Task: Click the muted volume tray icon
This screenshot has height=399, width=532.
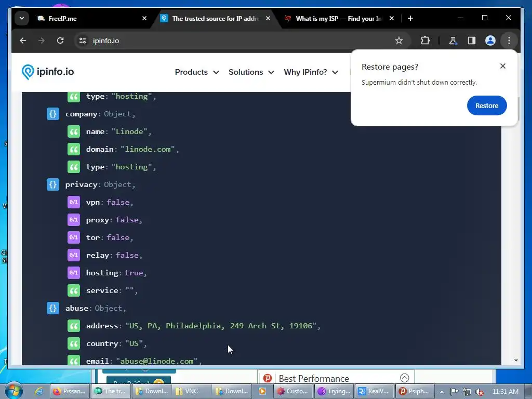Action: [480, 392]
